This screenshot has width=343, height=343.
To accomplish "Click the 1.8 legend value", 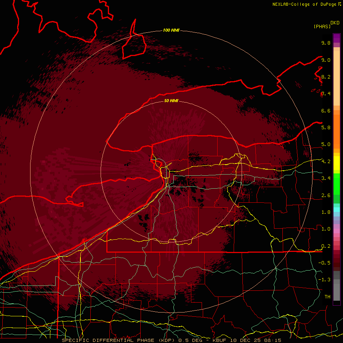I will pos(326,212).
